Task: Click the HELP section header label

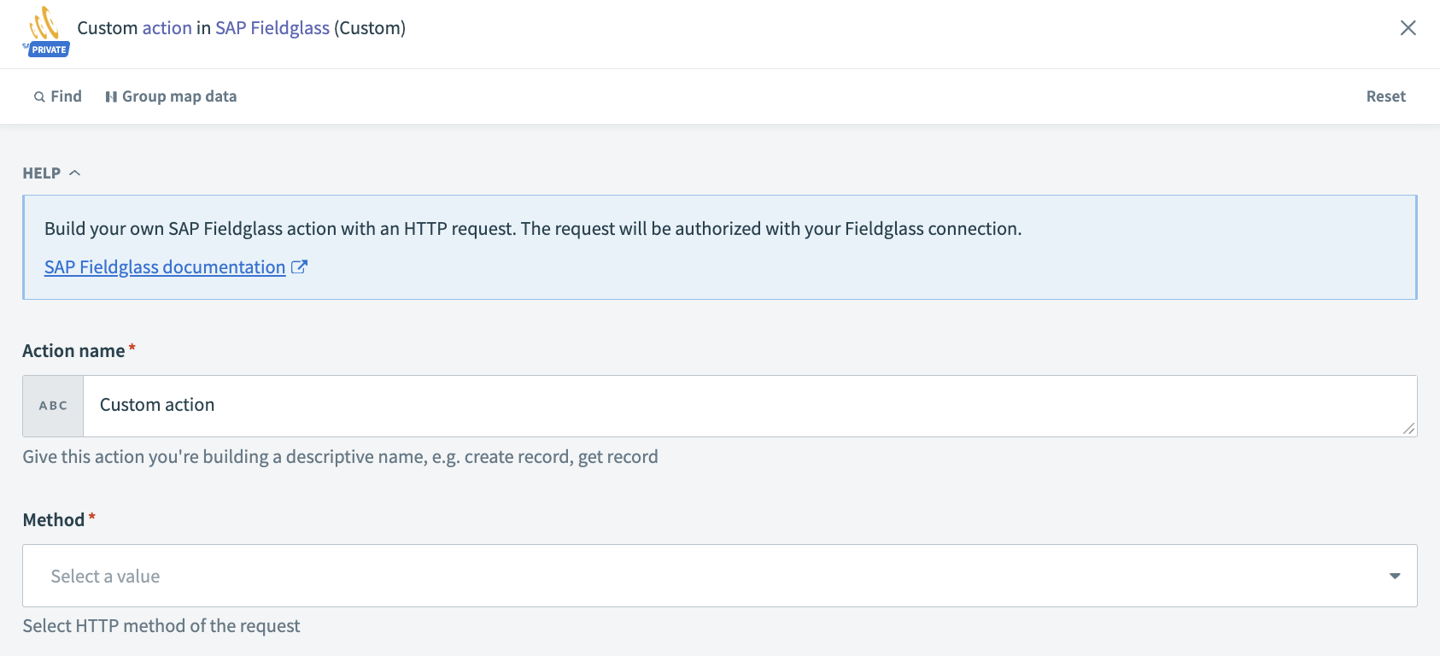Action: click(42, 173)
